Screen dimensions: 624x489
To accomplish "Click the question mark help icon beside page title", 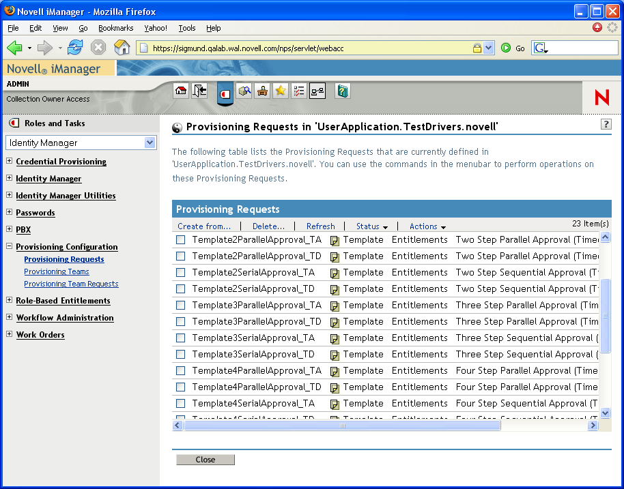I will click(x=606, y=124).
